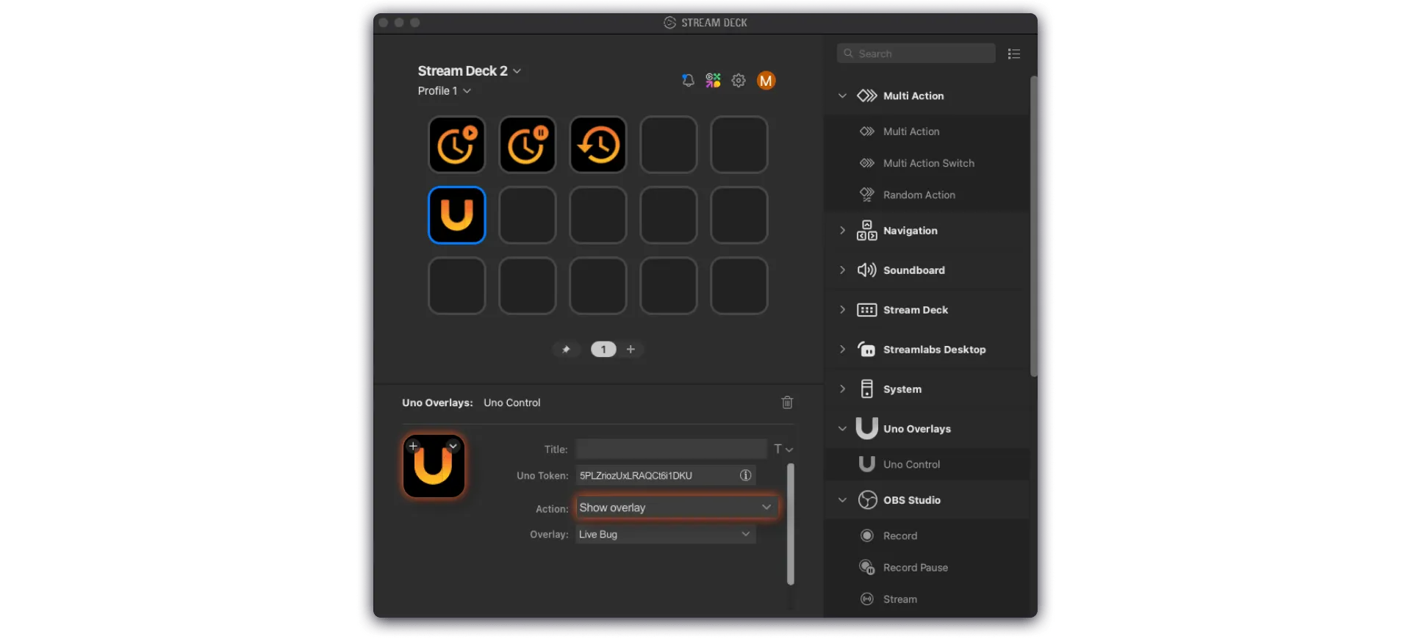Viewport: 1411px width, 639px height.
Task: Click the Stream Deck keyboard icon
Action: [867, 310]
